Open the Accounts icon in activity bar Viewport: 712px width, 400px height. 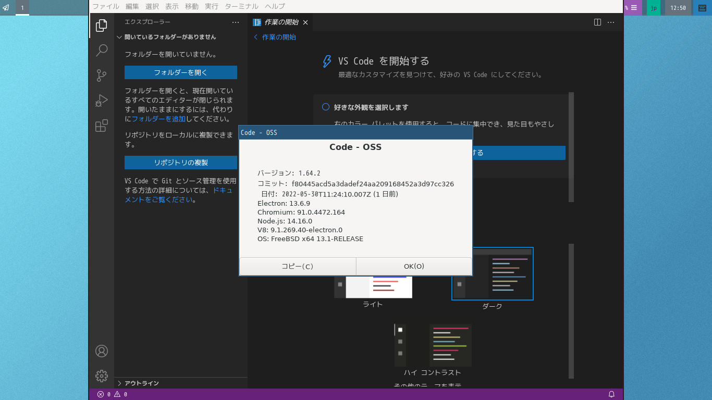pyautogui.click(x=102, y=351)
